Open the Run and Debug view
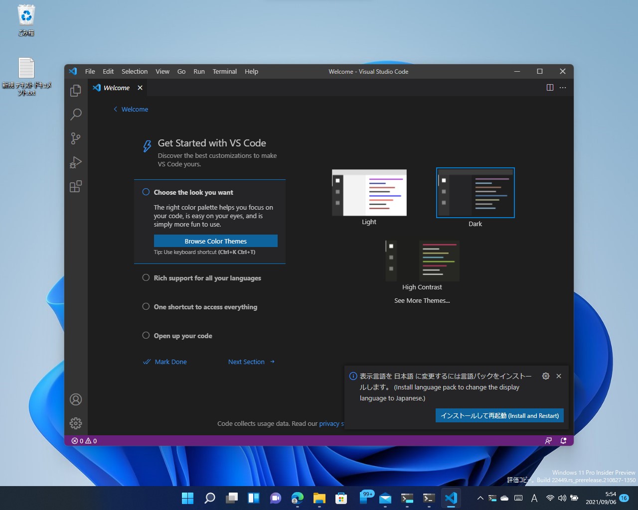638x510 pixels. click(76, 162)
